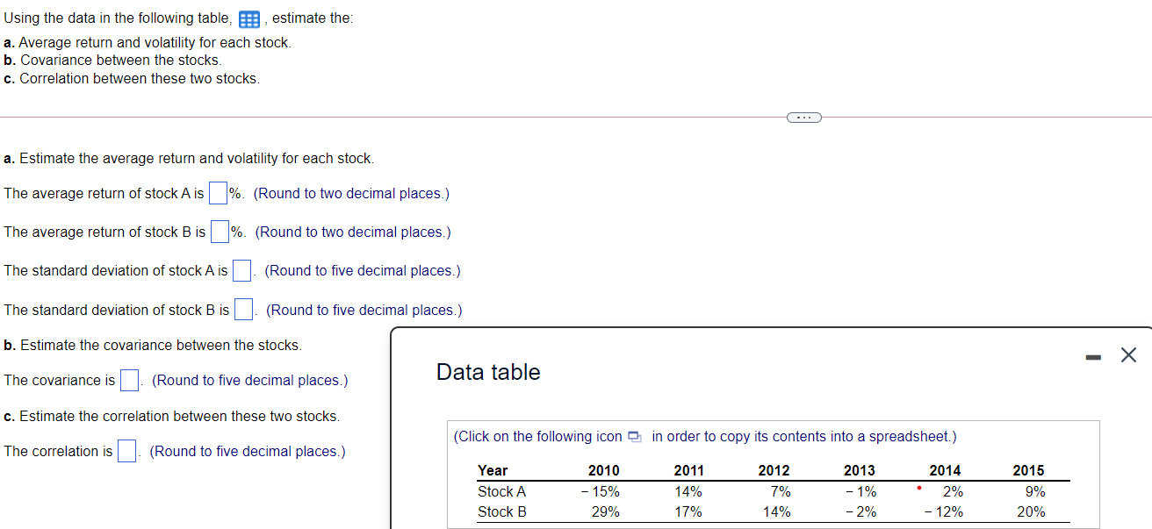This screenshot has width=1152, height=529.
Task: Click the Year column header
Action: click(x=493, y=470)
